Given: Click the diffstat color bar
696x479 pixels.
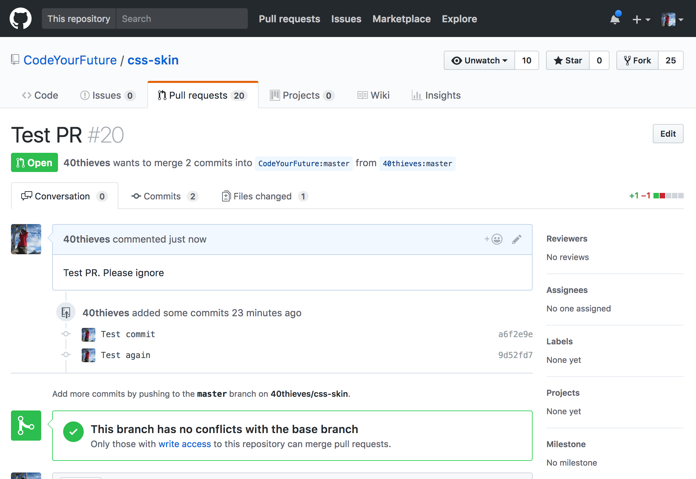Looking at the screenshot, I should [x=668, y=196].
